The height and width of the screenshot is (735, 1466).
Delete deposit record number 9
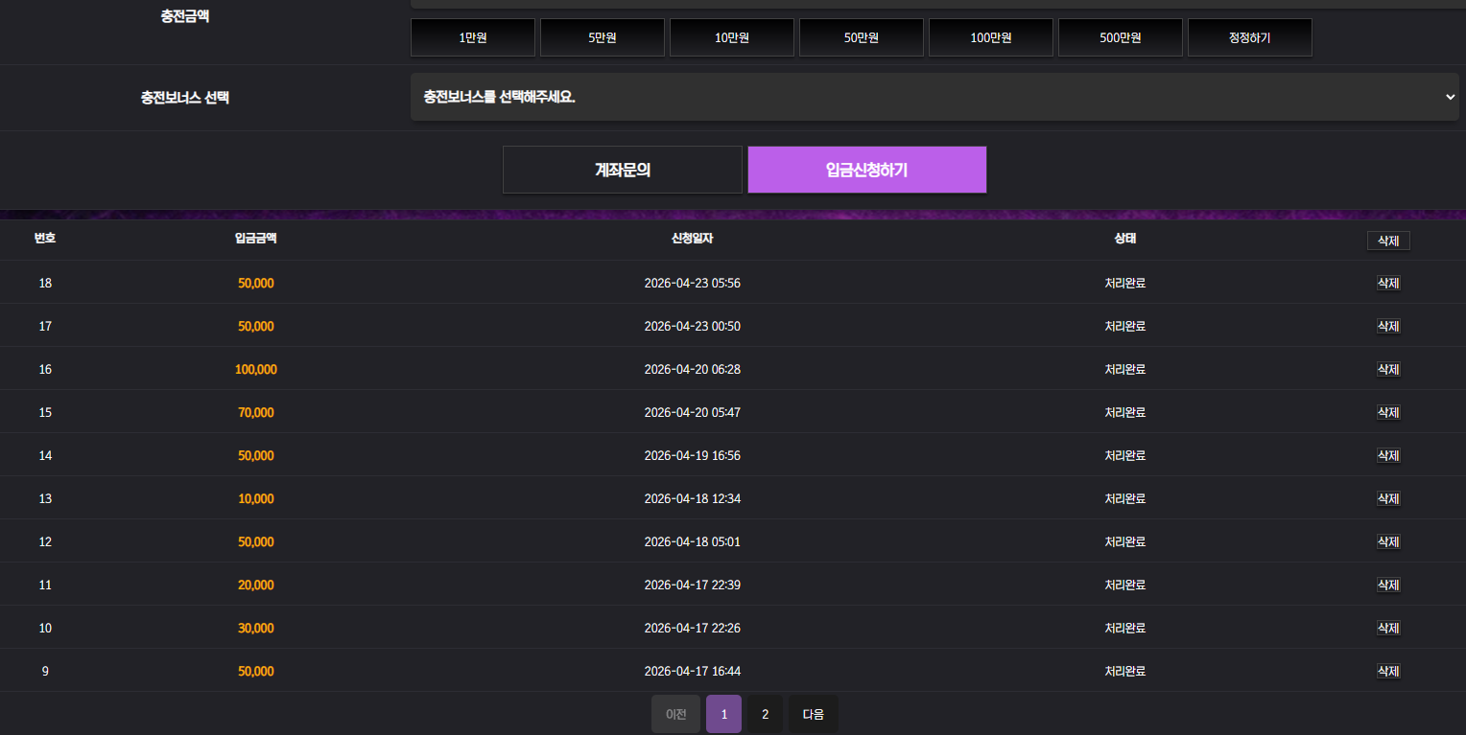1387,672
